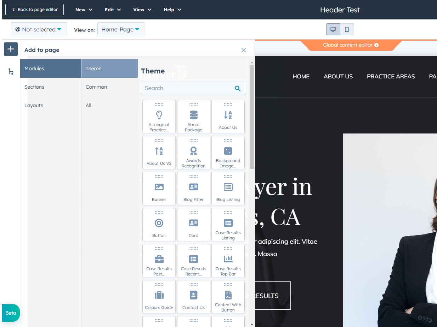Viewport: 437px width, 327px height.
Task: Open the View menu
Action: [142, 10]
